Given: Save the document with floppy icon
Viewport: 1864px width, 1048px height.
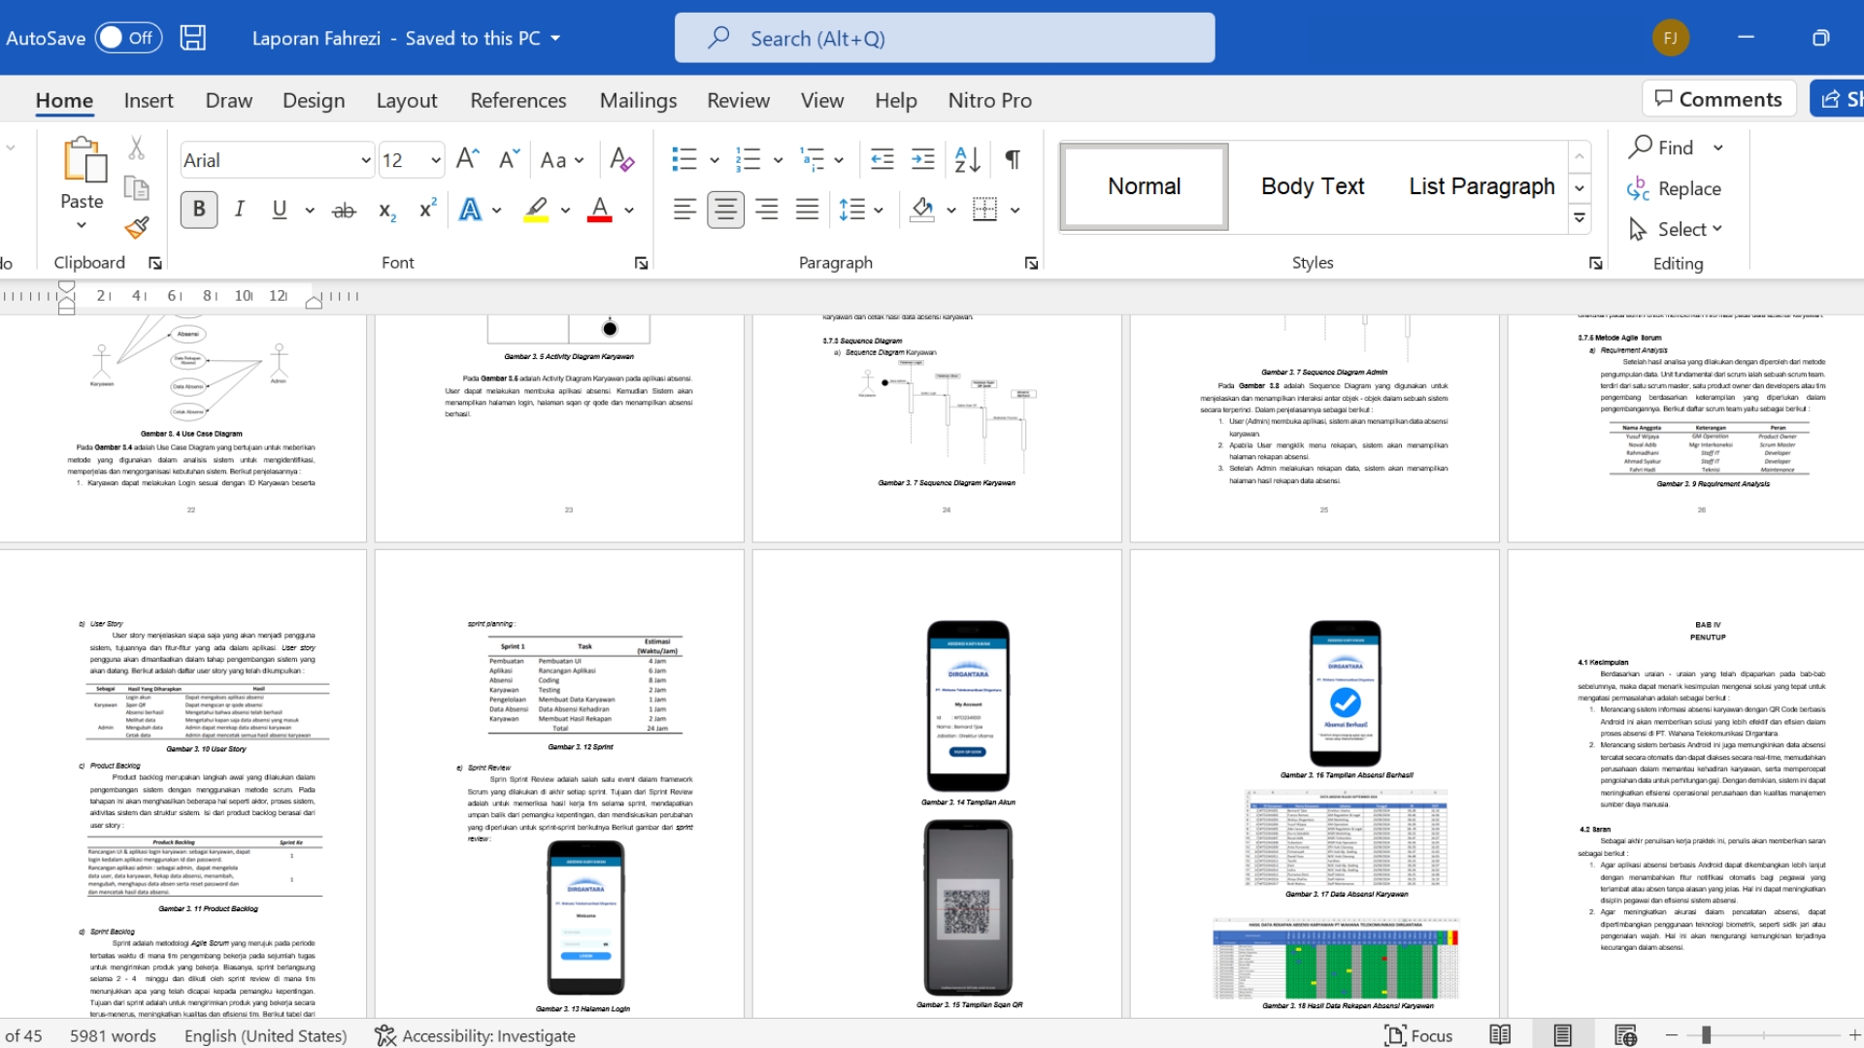Looking at the screenshot, I should click(x=193, y=38).
